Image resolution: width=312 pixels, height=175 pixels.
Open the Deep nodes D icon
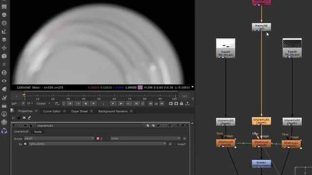click(x=4, y=72)
